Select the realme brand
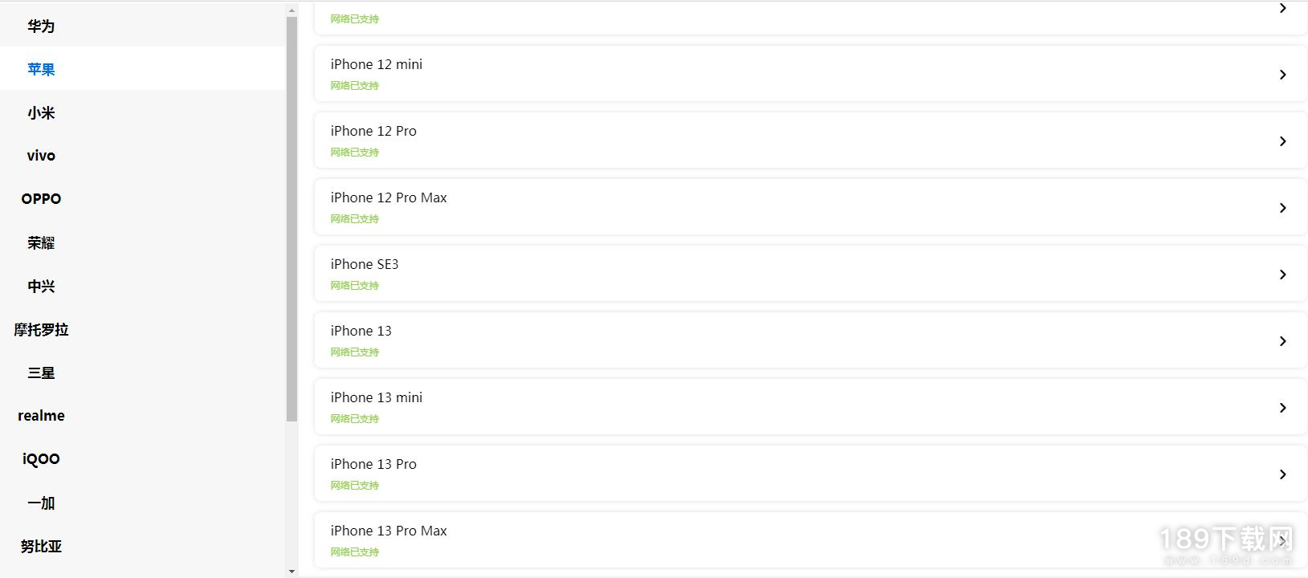The image size is (1308, 578). click(x=41, y=416)
